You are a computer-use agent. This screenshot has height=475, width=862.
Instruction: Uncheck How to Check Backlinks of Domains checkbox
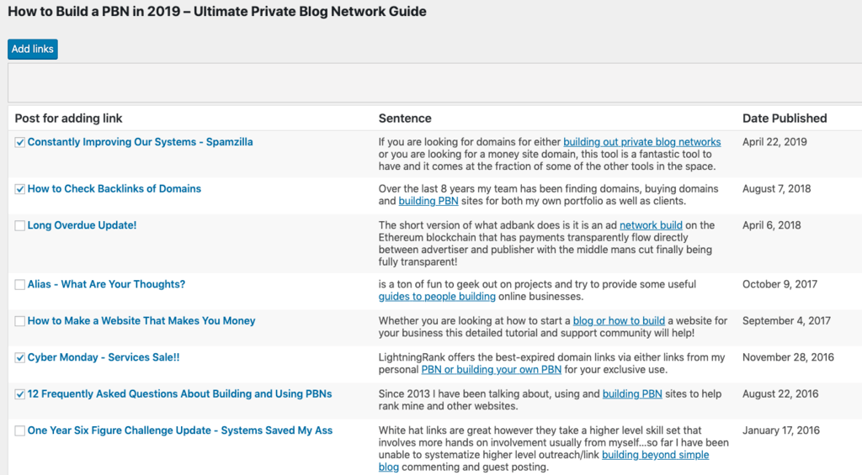click(20, 189)
